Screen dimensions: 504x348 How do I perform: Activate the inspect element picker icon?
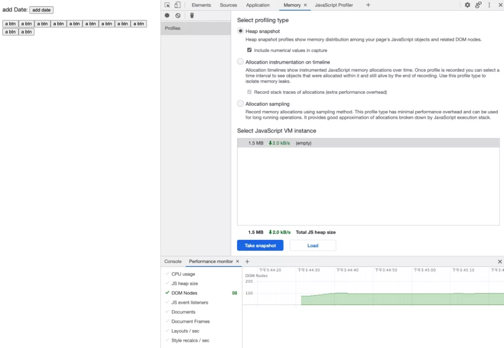[x=167, y=5]
